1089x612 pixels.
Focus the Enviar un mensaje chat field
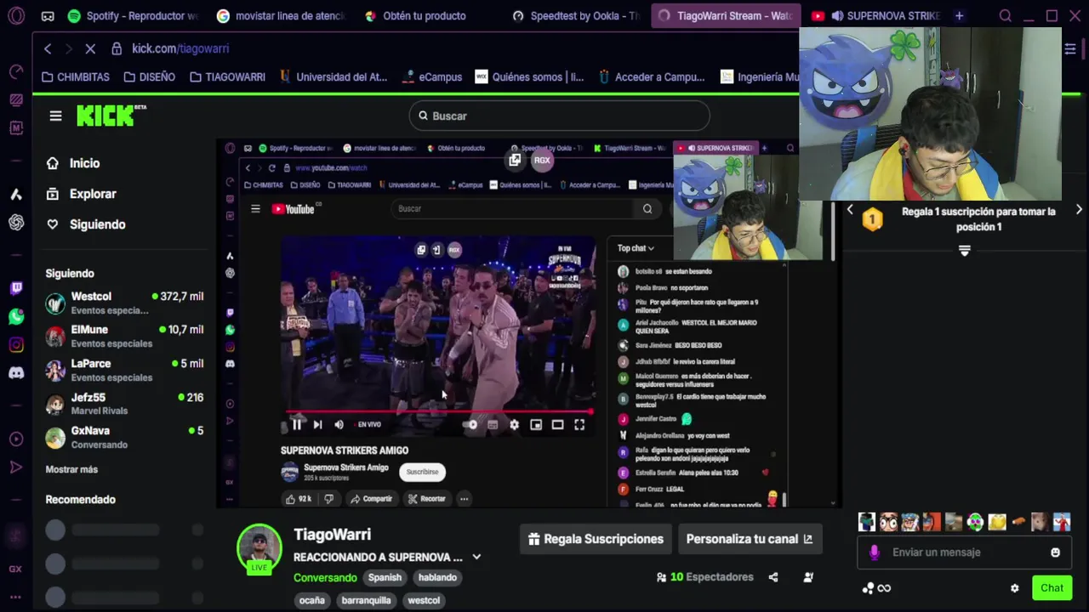(964, 552)
